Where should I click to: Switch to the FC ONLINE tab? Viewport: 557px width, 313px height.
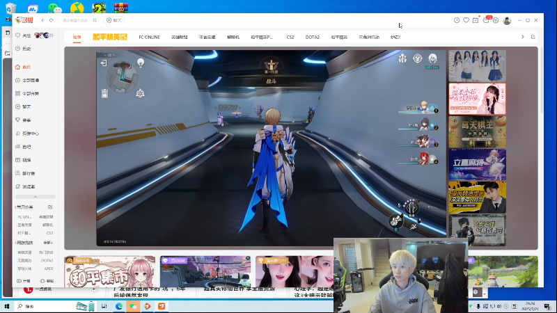[149, 37]
